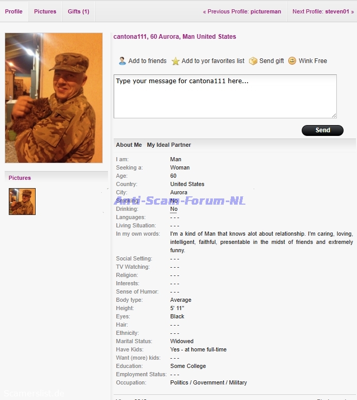Click the Add to friends person icon
Viewport: 357px width, 400px height.
click(122, 61)
